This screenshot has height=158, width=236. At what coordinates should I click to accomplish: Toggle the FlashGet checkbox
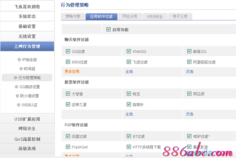[x=68, y=147]
